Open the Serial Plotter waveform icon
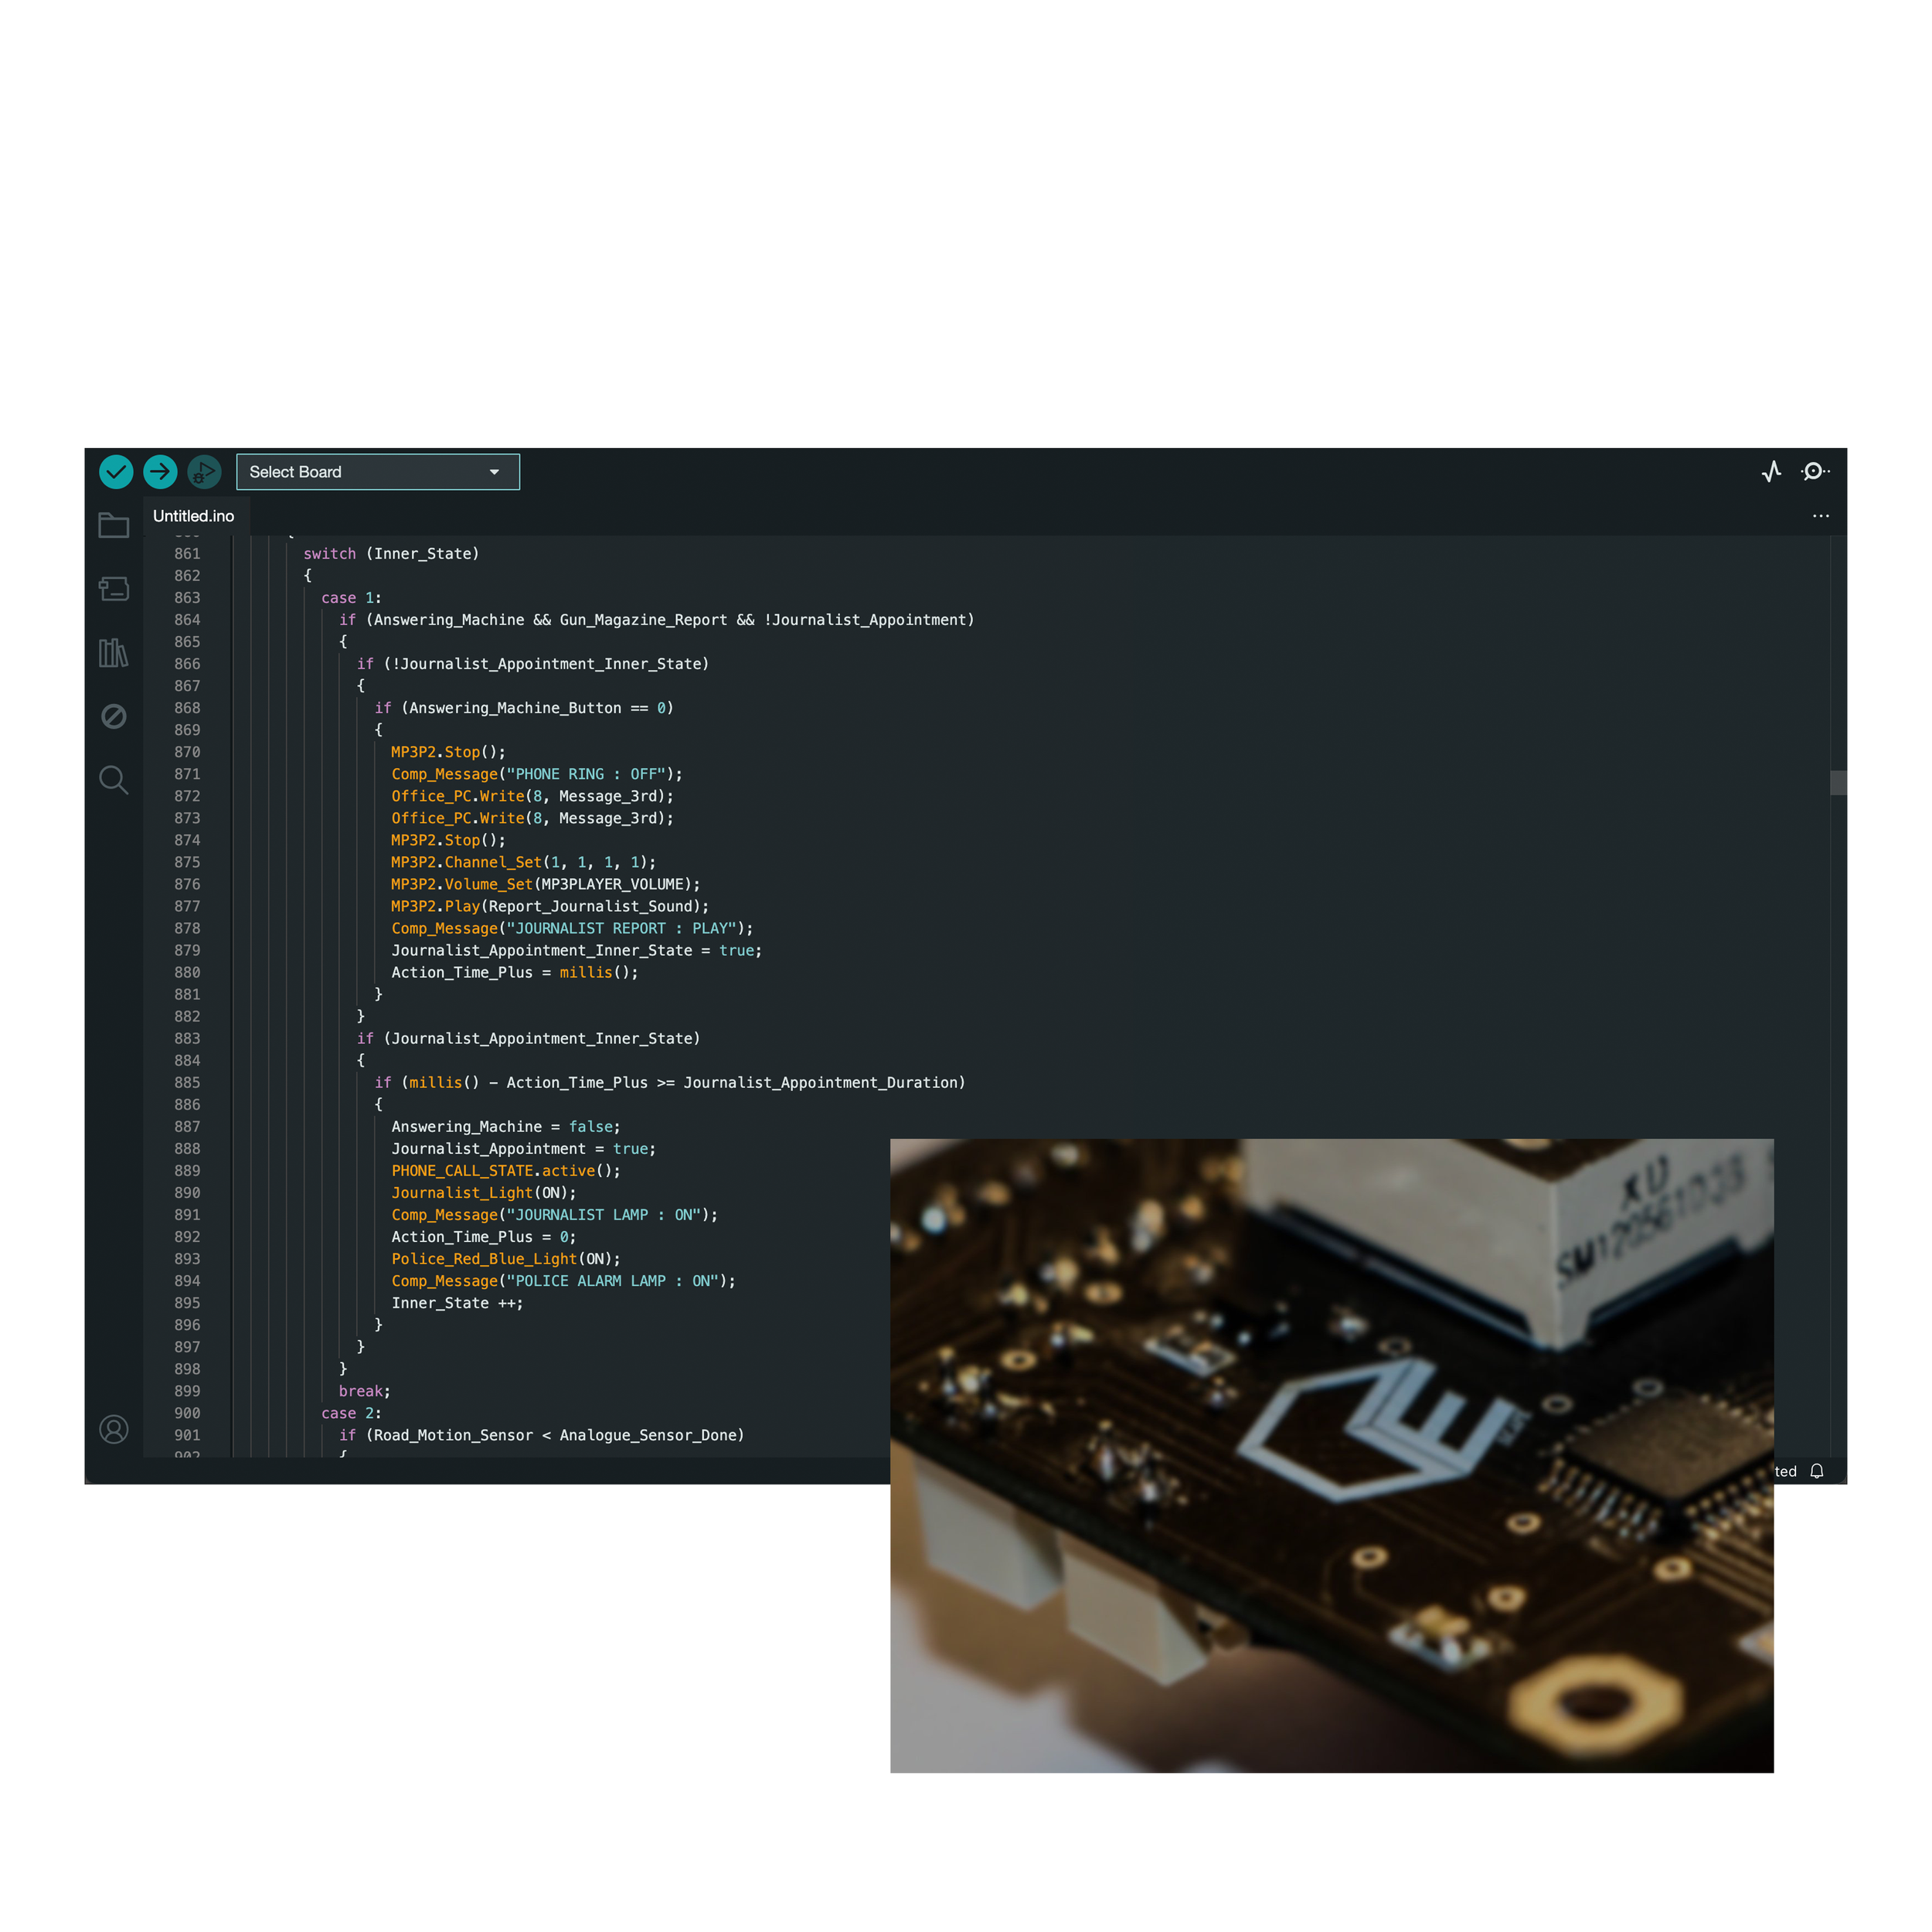 pyautogui.click(x=1771, y=471)
